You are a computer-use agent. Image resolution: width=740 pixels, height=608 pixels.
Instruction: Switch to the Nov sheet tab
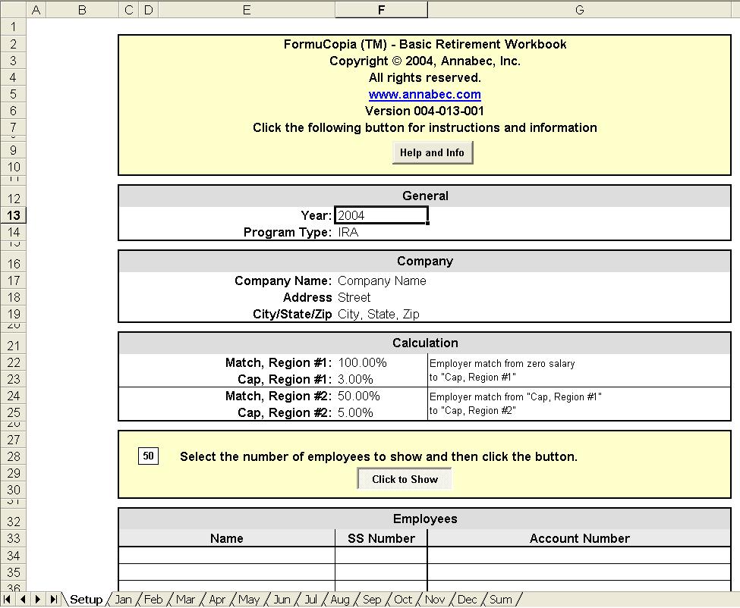435,600
